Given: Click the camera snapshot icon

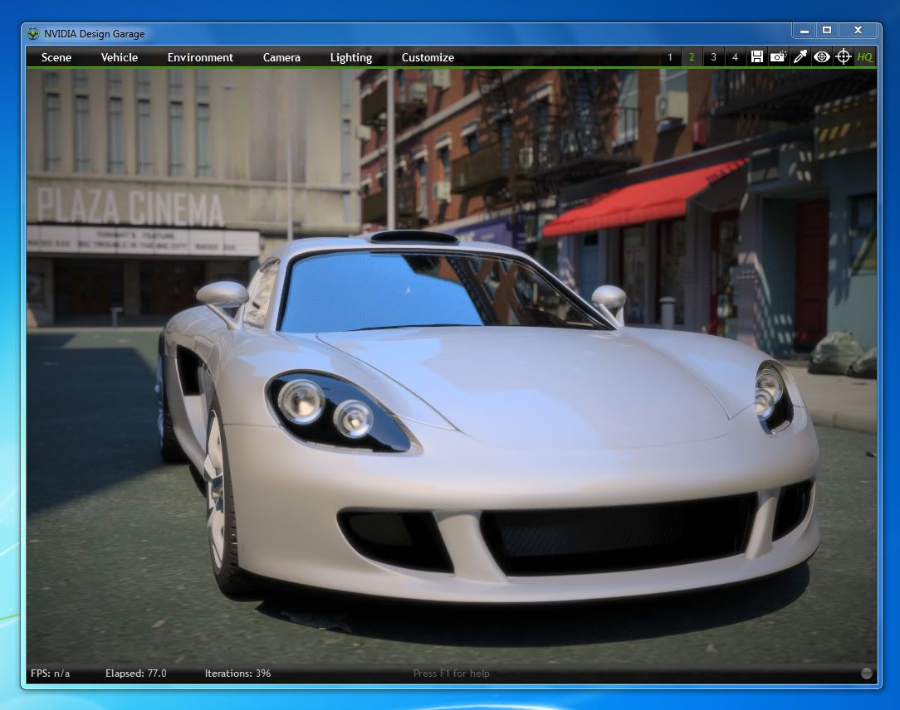Looking at the screenshot, I should [x=778, y=56].
